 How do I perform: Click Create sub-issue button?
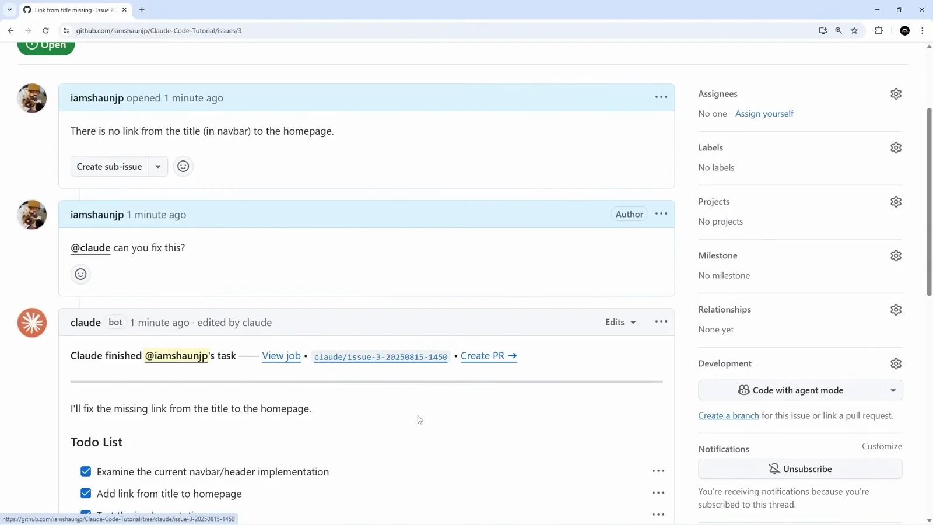coord(109,166)
